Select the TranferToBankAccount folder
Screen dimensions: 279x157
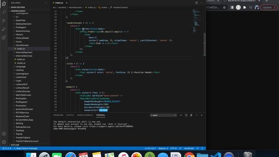(27, 141)
